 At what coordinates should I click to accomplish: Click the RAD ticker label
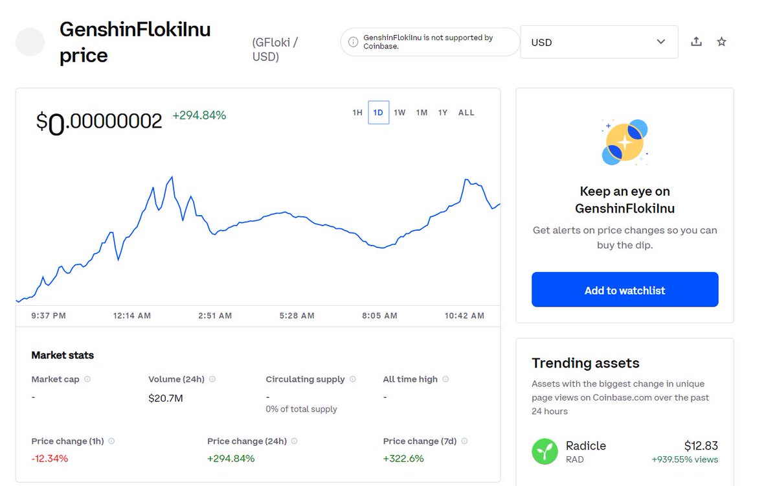(x=574, y=459)
